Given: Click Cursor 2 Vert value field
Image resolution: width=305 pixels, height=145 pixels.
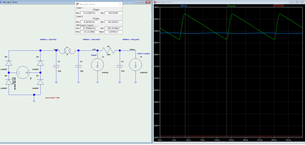Looking at the screenshot, I should 113,22.
